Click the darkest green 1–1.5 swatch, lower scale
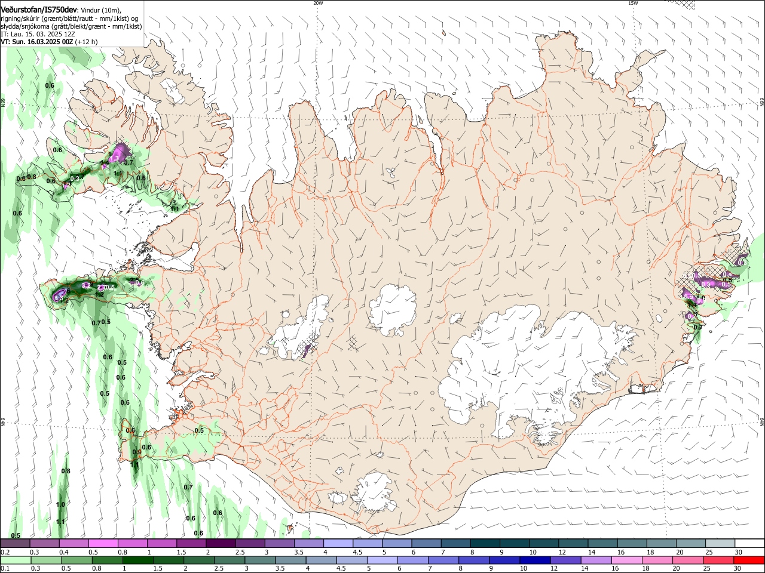 pos(138,560)
